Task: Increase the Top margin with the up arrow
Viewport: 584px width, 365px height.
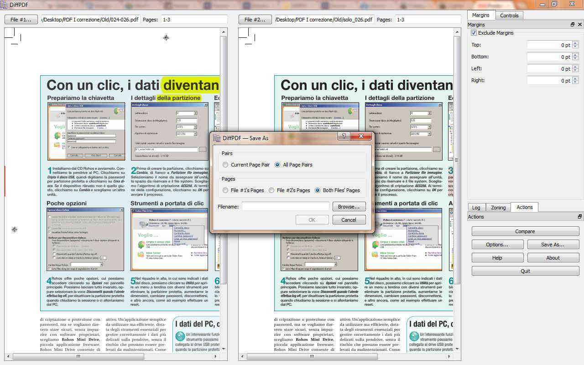Action: 575,43
